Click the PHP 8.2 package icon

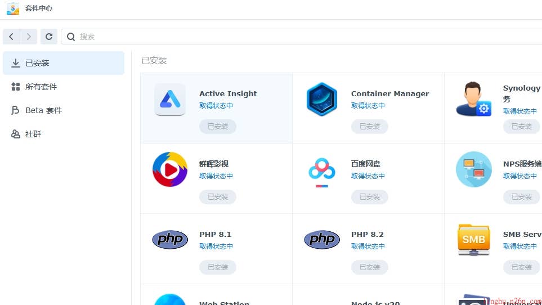322,240
